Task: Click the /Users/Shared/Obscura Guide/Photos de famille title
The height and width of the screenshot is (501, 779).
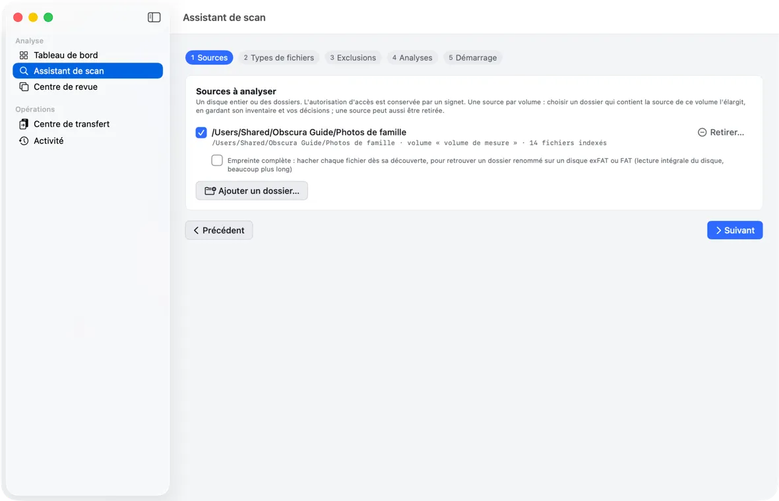Action: [309, 132]
